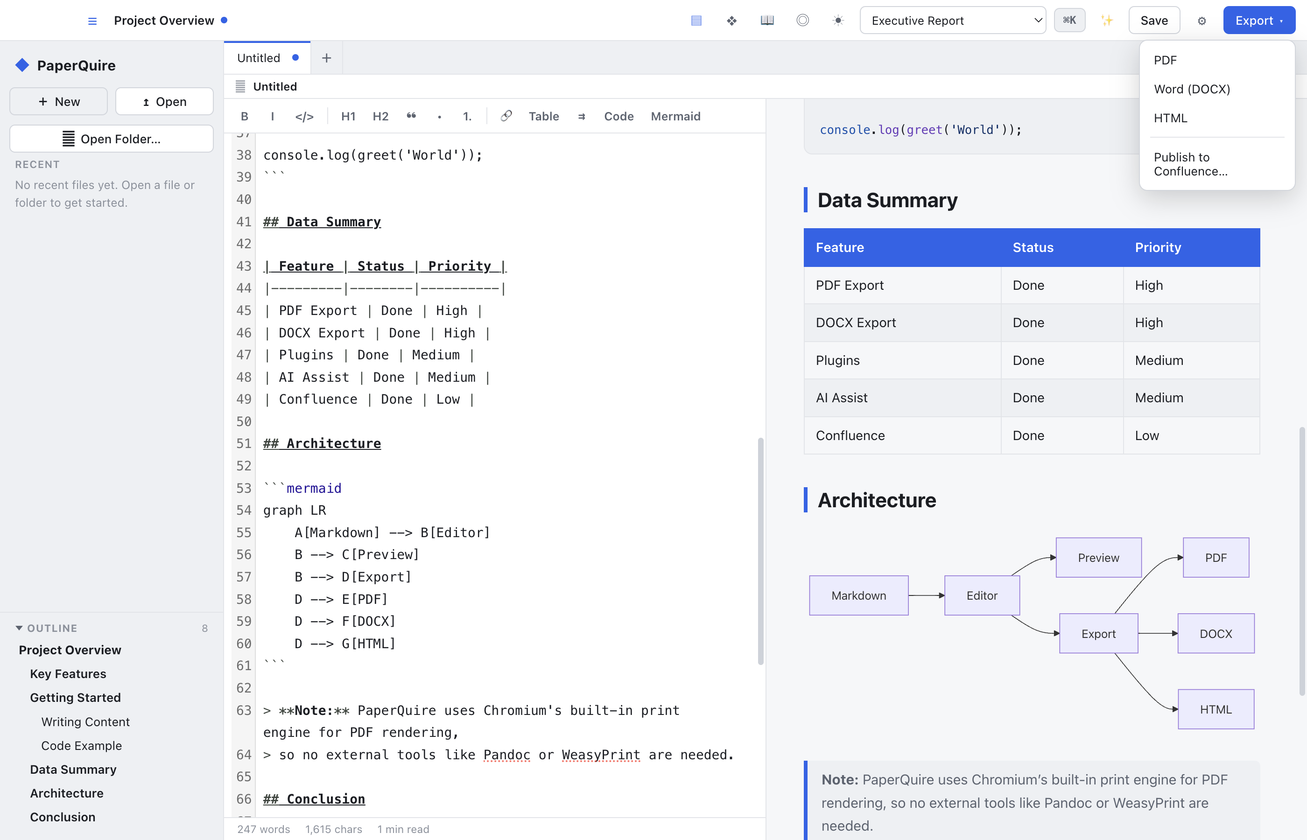Toggle the sidebar with the hamburger icon
Screen dimensions: 1307x840
click(92, 21)
